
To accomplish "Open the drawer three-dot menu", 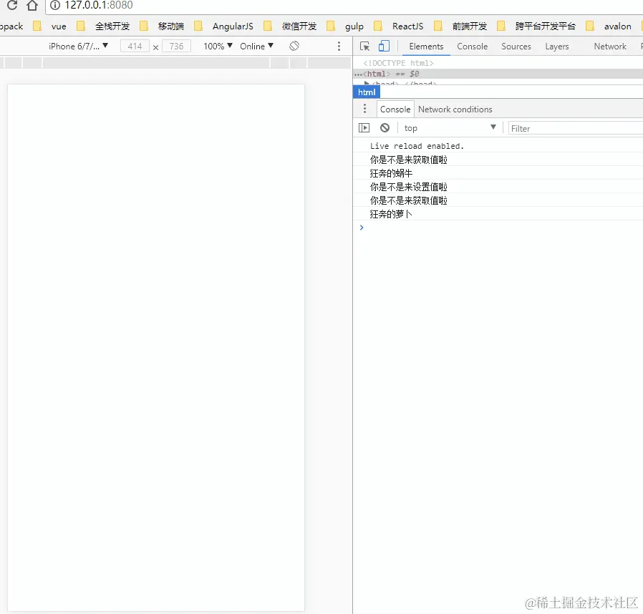I will click(364, 109).
